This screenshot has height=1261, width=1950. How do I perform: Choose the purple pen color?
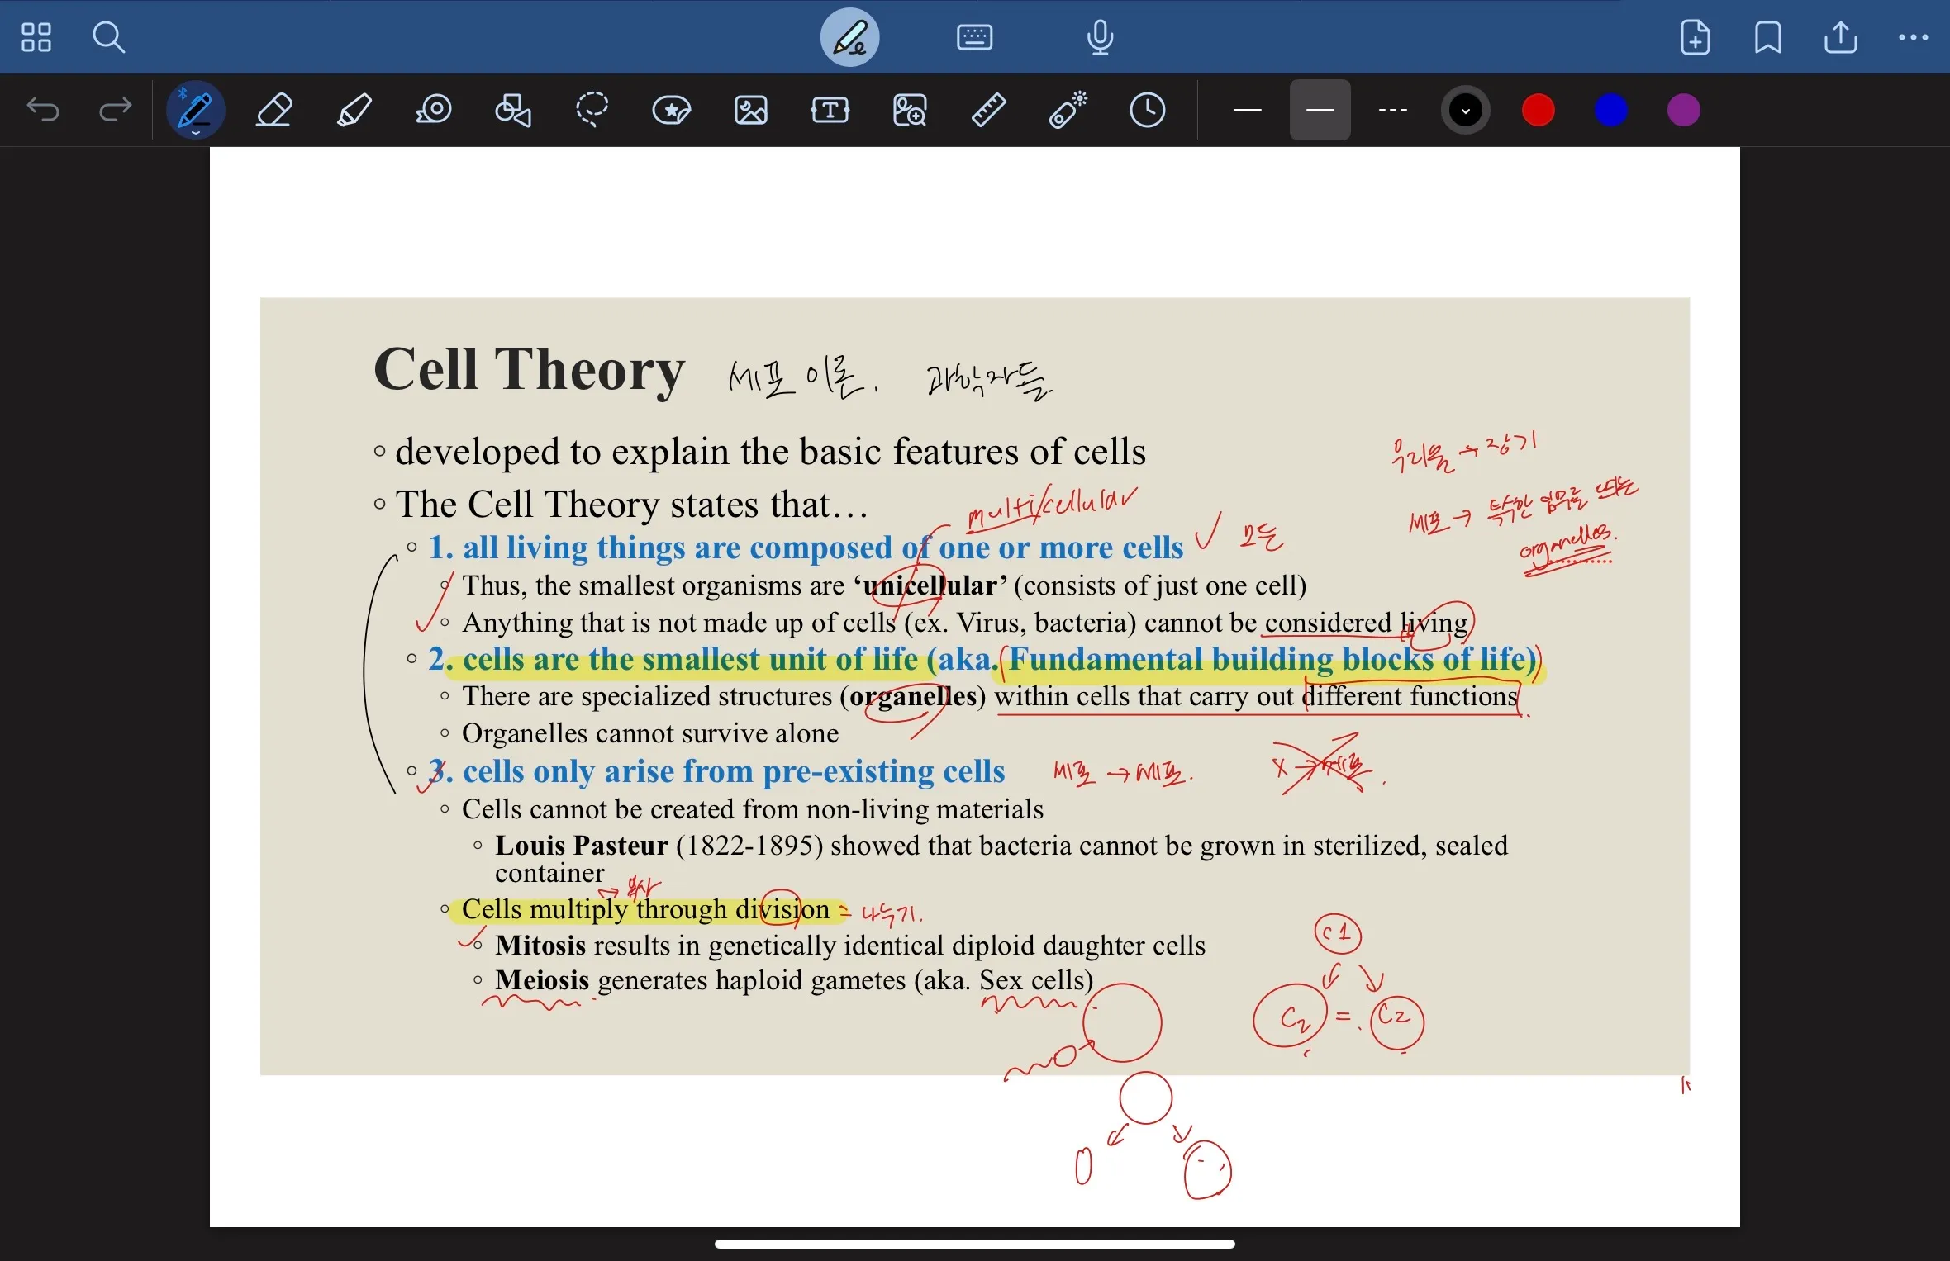1684,110
